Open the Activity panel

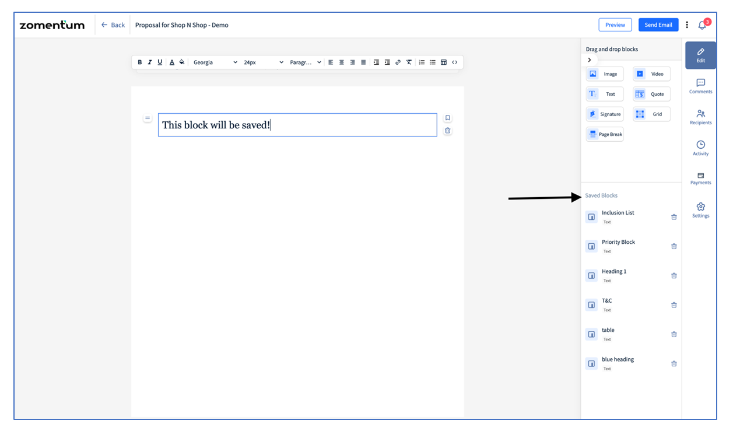click(700, 147)
